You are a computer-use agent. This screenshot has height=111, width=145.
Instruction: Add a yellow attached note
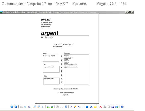pos(95,107)
